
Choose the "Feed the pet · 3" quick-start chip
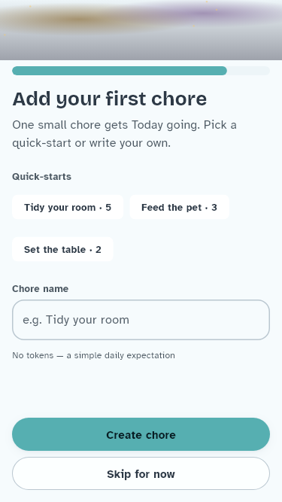point(179,207)
